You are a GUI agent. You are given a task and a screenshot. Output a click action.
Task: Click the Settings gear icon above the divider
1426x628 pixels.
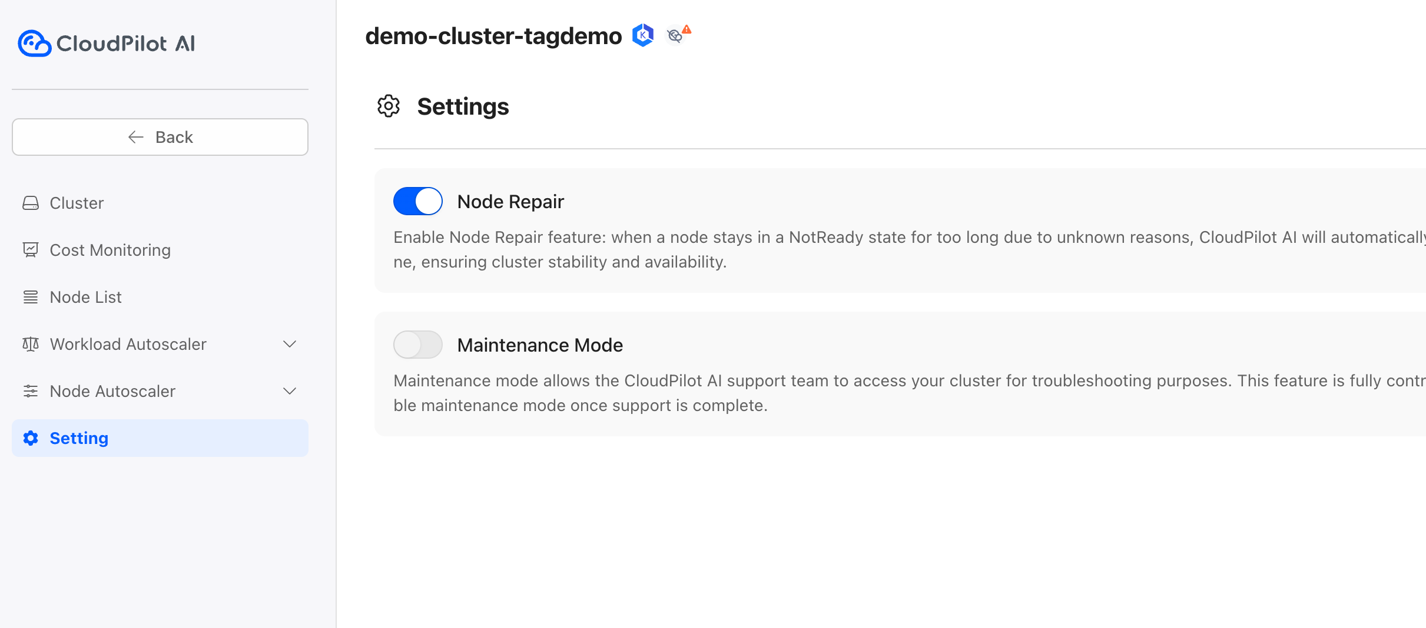point(389,106)
